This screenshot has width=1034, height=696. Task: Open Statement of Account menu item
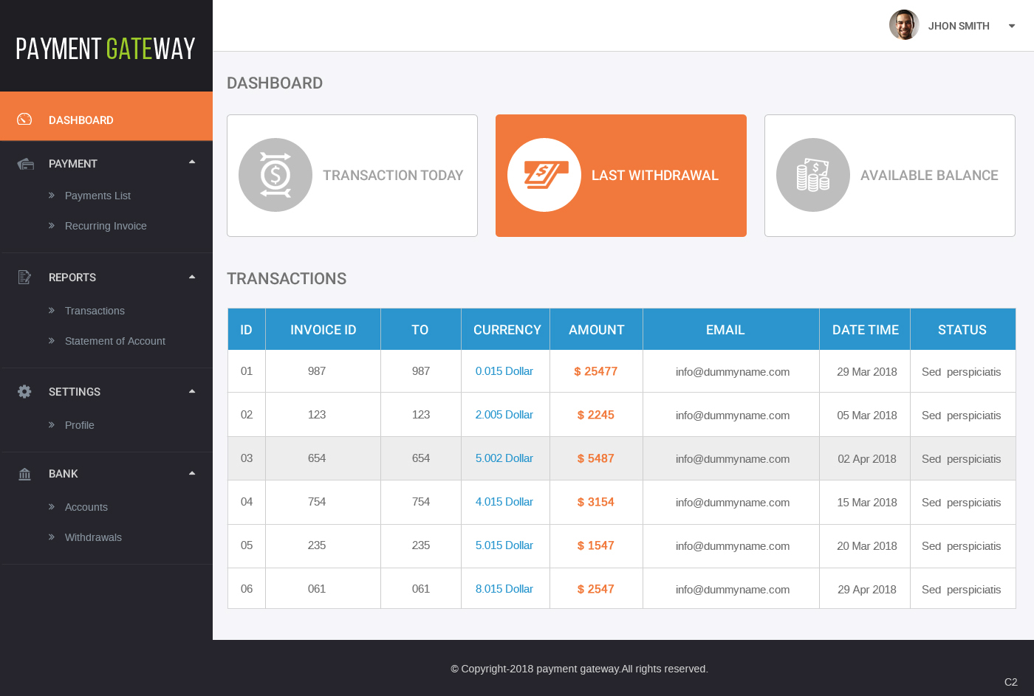115,341
